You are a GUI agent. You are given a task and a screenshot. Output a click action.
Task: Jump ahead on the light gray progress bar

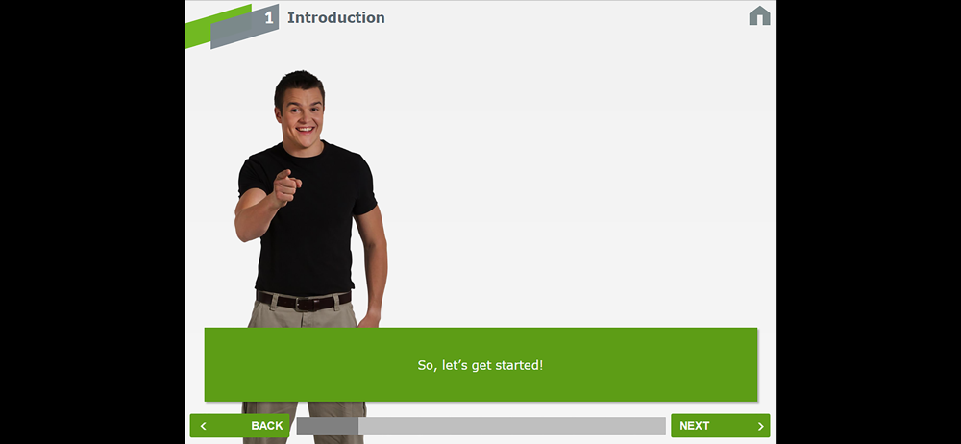pyautogui.click(x=512, y=426)
